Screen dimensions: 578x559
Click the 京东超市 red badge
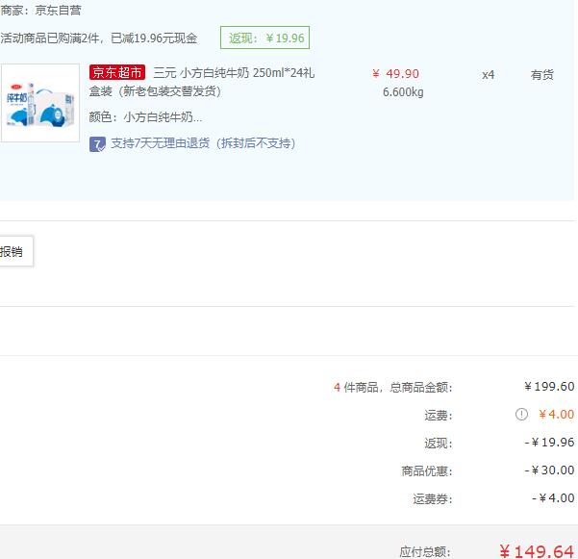point(117,72)
